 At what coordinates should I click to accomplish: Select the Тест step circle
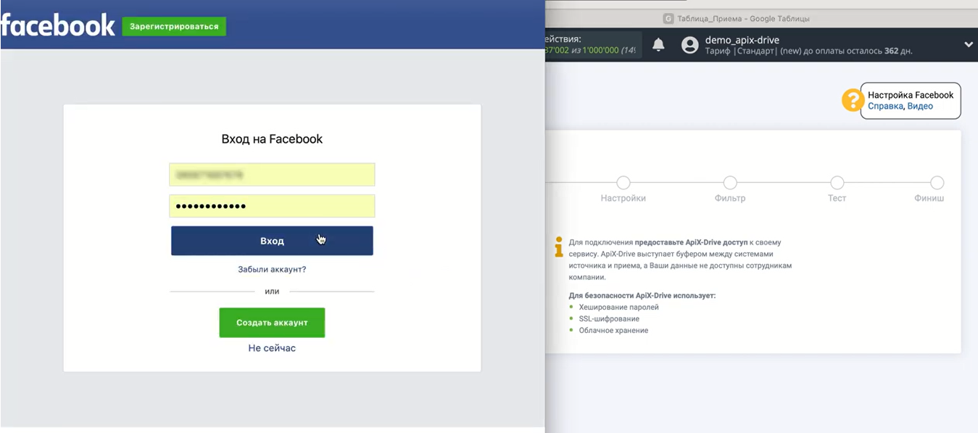click(837, 183)
